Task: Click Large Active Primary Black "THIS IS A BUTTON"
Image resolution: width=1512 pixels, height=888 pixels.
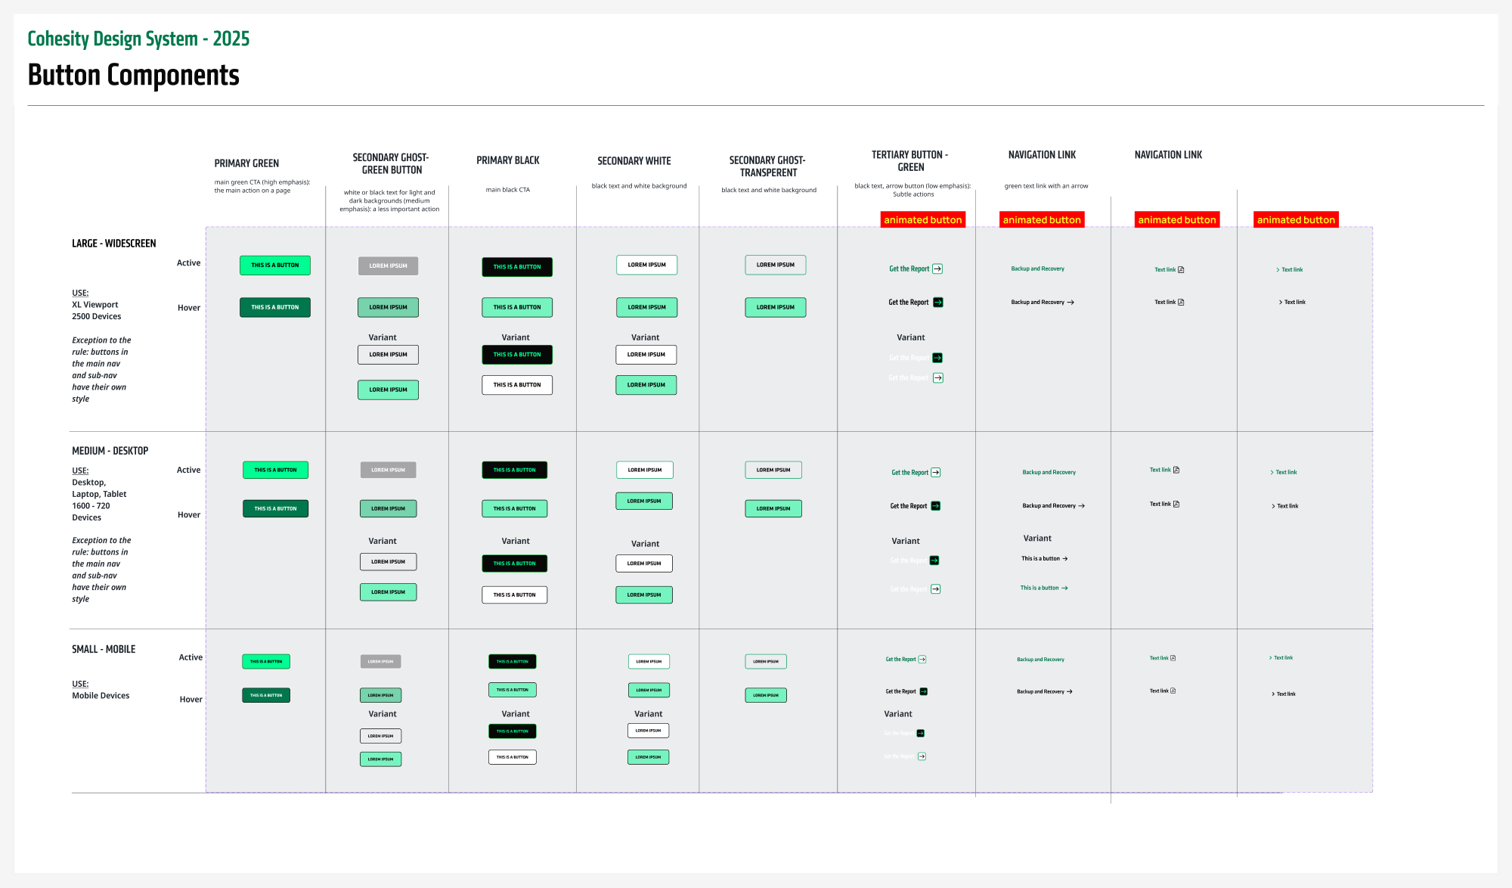Action: click(x=517, y=267)
